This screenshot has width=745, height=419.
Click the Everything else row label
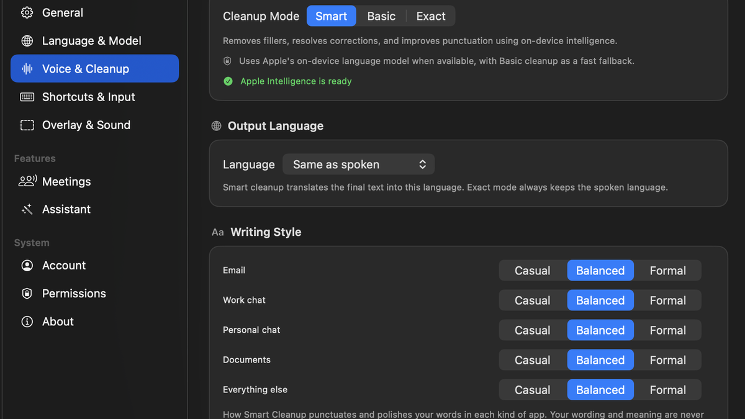(255, 390)
